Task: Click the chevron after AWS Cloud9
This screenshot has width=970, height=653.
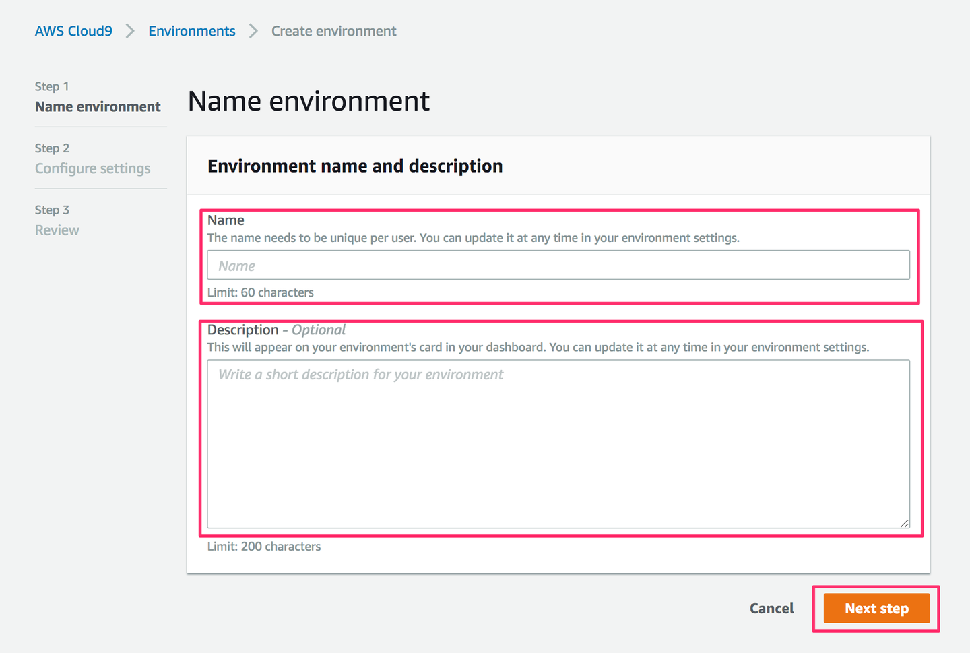Action: tap(130, 31)
